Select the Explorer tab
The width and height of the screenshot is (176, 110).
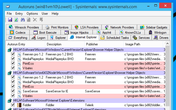(58, 37)
